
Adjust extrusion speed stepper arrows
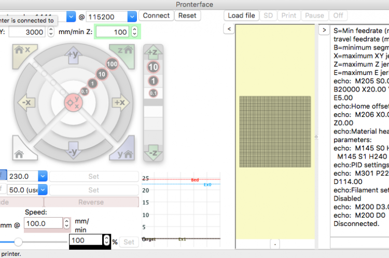[x=66, y=223]
